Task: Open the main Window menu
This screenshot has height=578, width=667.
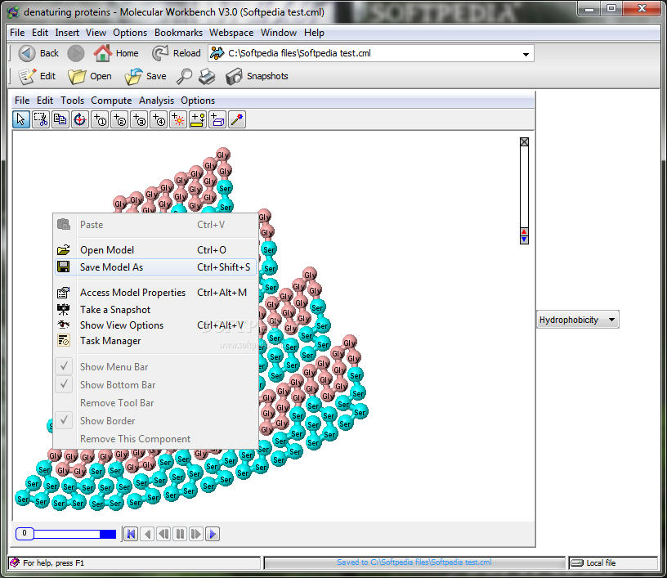Action: click(x=279, y=33)
